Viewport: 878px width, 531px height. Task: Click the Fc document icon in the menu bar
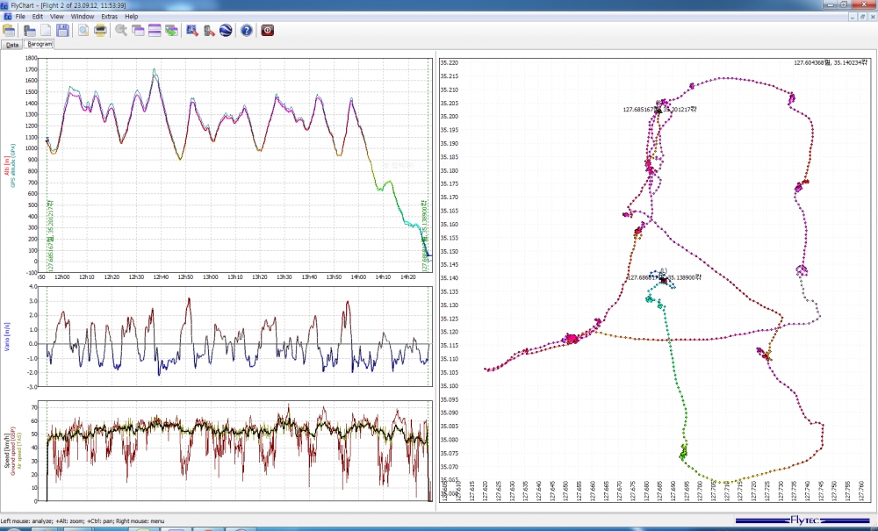(x=7, y=17)
